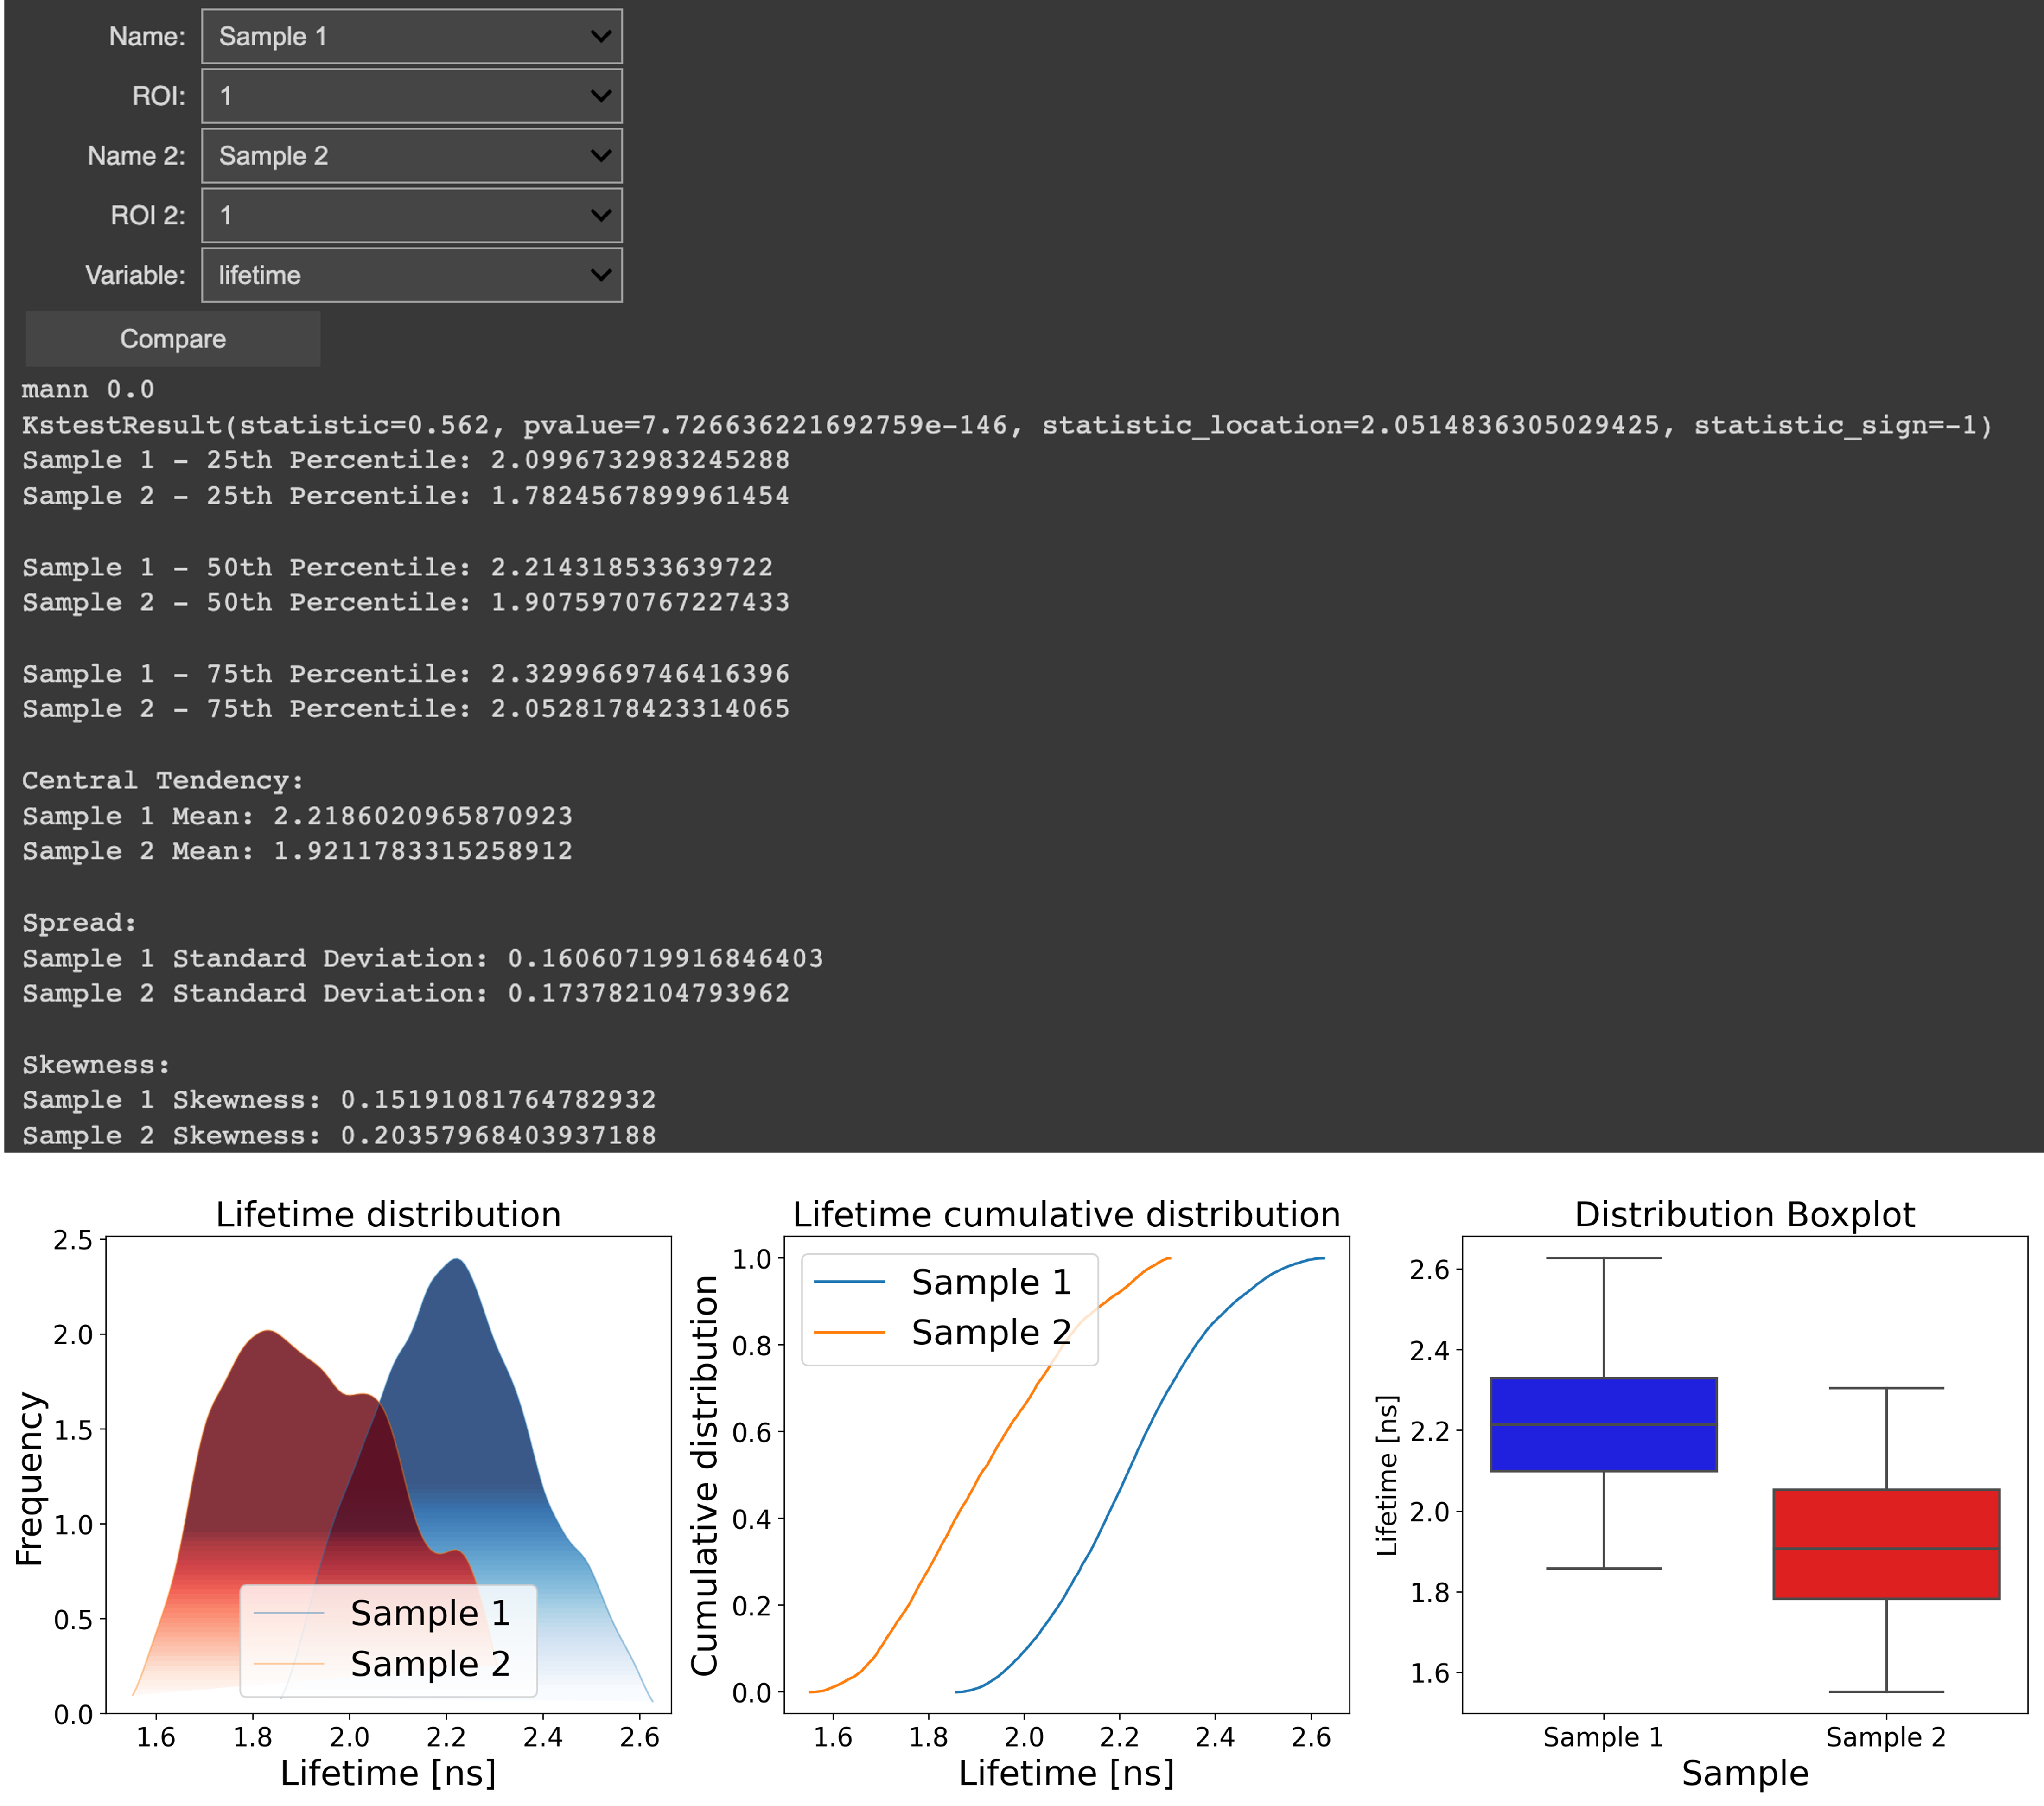Expand the ROI dropdown
2044x1806 pixels.
pyautogui.click(x=411, y=96)
